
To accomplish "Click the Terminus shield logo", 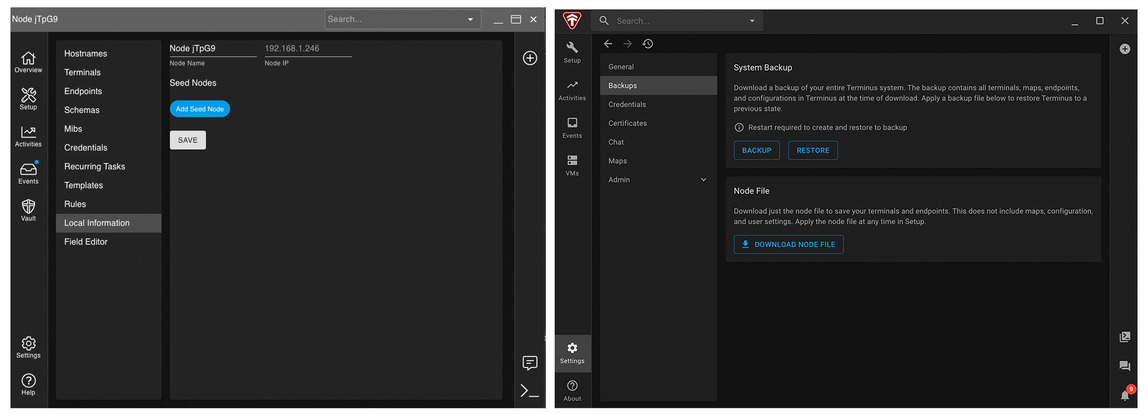I will pos(572,21).
